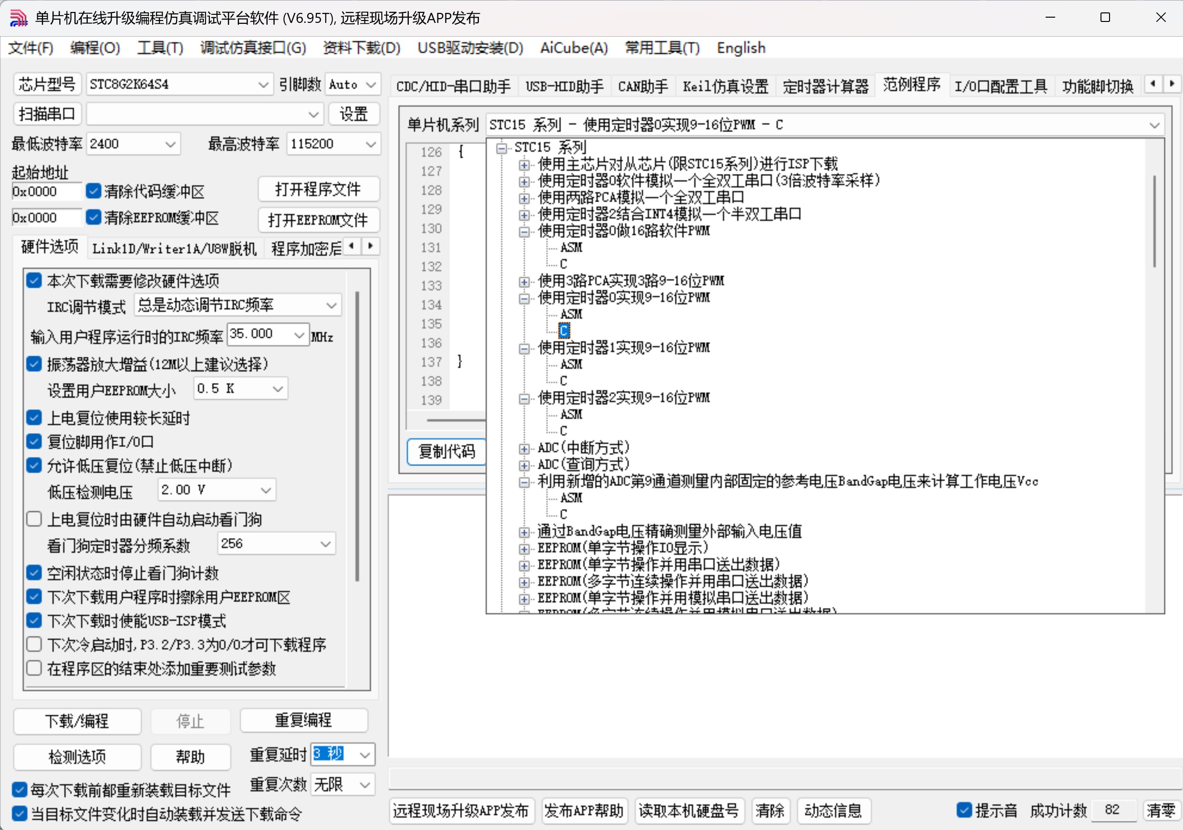The width and height of the screenshot is (1183, 830).
Task: Switch to CAN助手 tab
Action: pyautogui.click(x=643, y=86)
